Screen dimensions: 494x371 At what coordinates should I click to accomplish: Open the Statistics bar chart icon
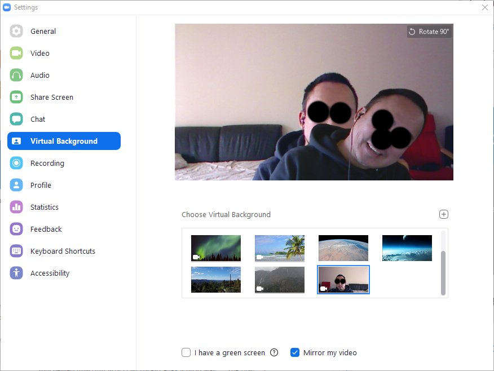click(x=16, y=207)
